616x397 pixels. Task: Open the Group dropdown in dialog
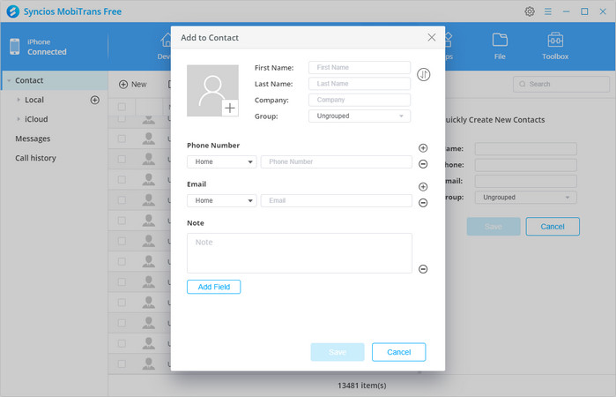(x=360, y=116)
